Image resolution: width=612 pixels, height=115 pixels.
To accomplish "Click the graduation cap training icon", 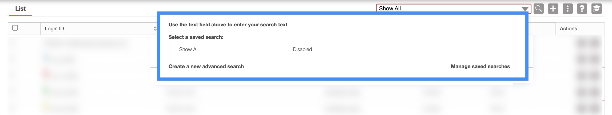I will coord(597,9).
